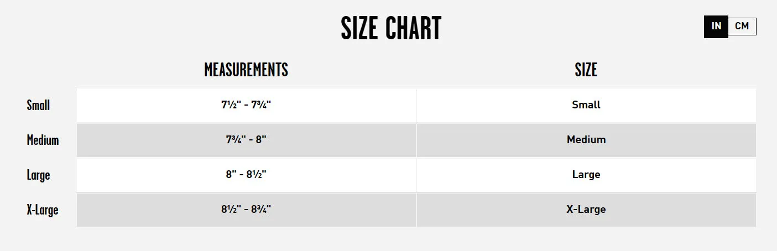The width and height of the screenshot is (777, 251).
Task: Switch units to IN
Action: coord(716,27)
